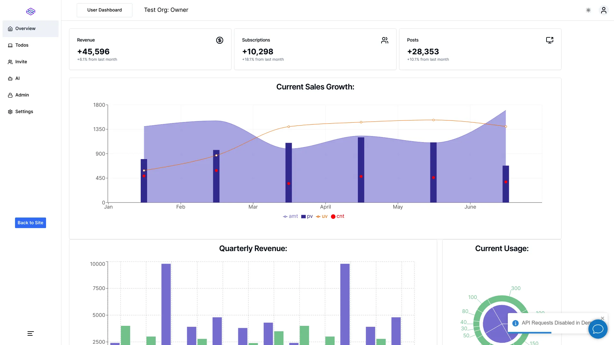Click the Revenue dollar sign icon
This screenshot has width=614, height=345.
220,40
